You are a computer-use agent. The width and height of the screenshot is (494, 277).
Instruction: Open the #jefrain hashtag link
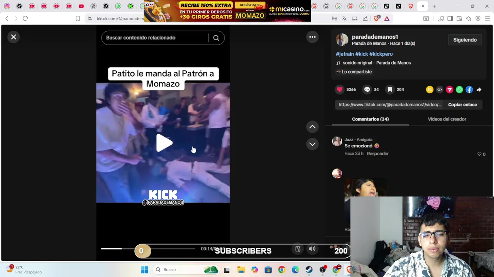[x=345, y=54]
